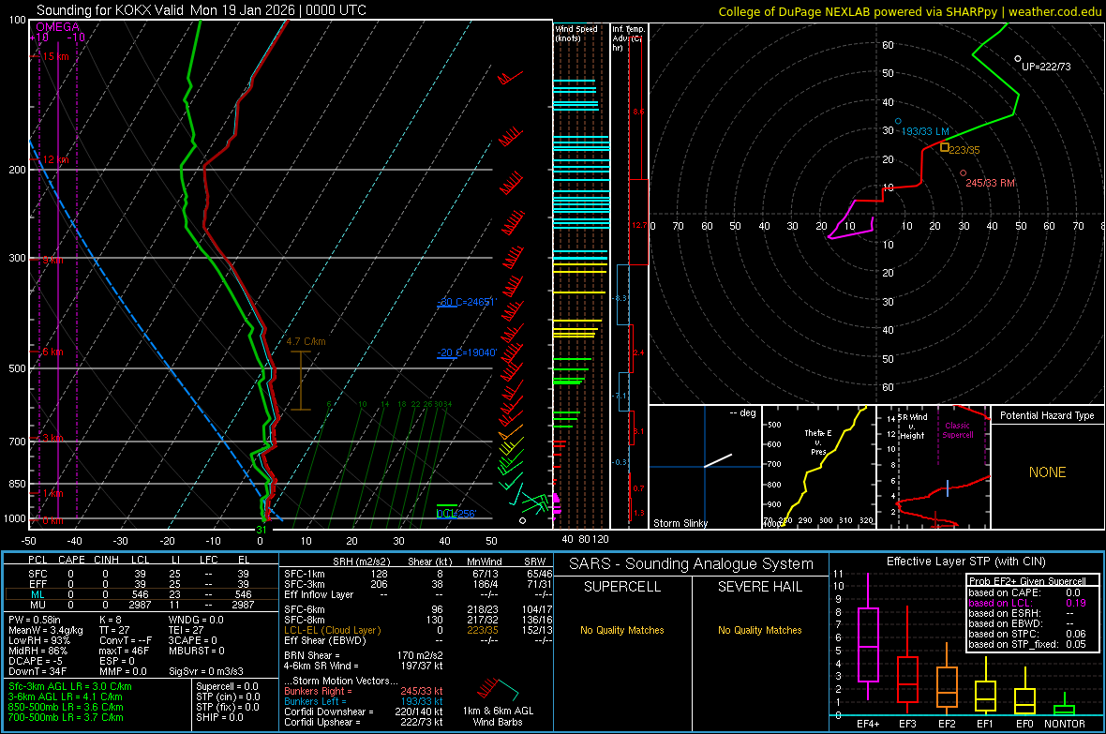Image resolution: width=1106 pixels, height=734 pixels.
Task: Click the SR Wind v. Height plot label
Action: click(912, 427)
